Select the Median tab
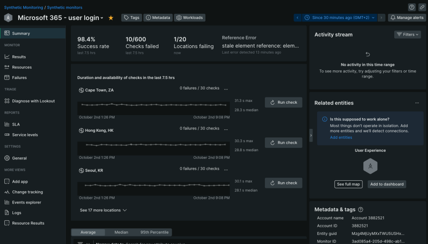 [121, 232]
